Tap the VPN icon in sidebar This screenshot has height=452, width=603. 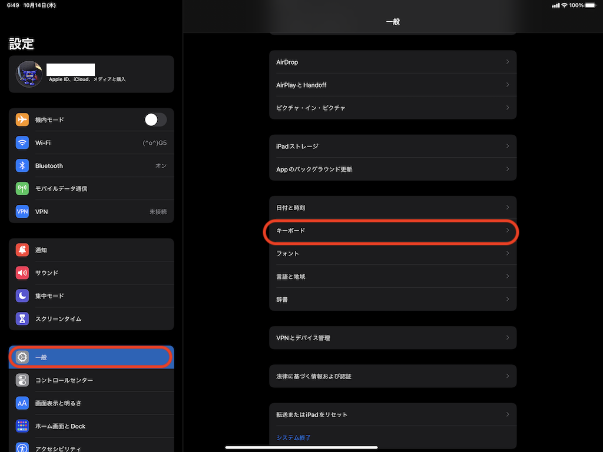(x=22, y=211)
